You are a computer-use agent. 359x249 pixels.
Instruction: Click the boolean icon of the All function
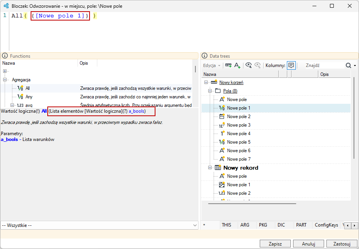click(21, 88)
